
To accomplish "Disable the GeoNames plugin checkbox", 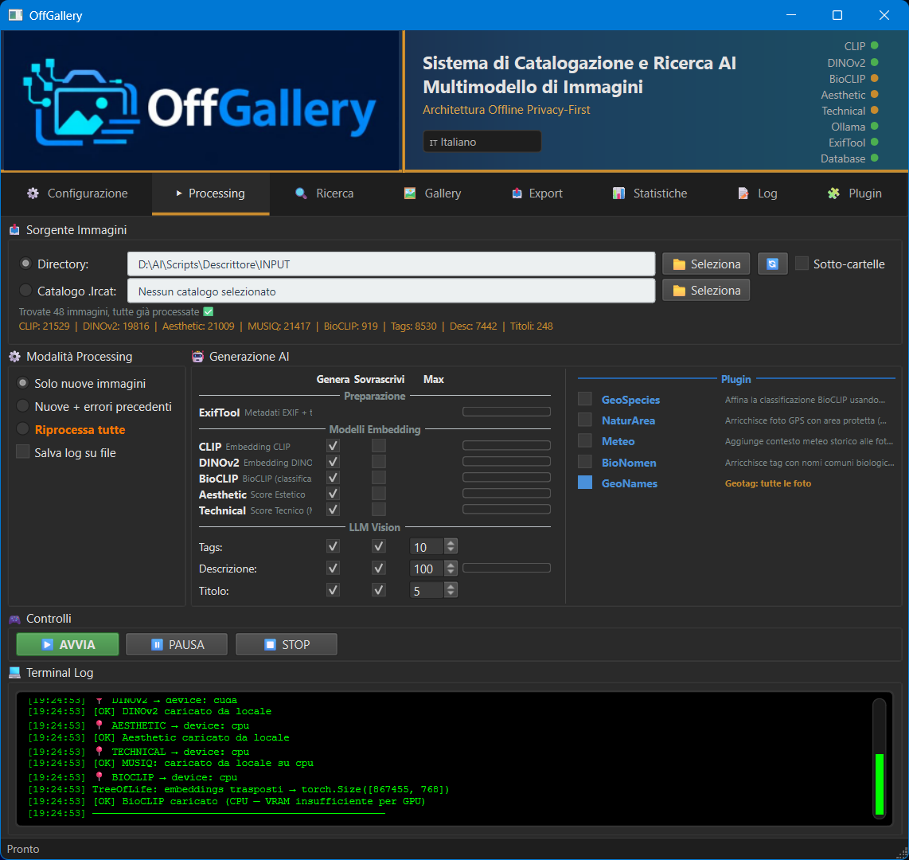I will pyautogui.click(x=585, y=483).
